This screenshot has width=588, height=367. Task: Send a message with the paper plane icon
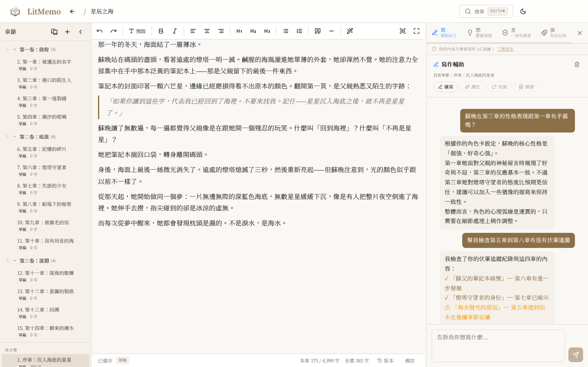[x=575, y=355]
